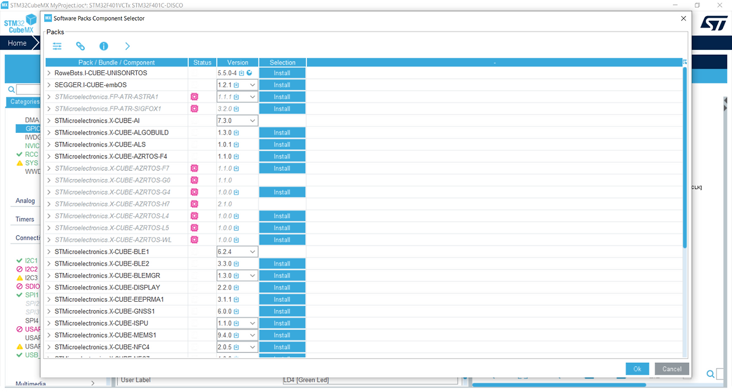Expand the RoweBots.I-CUBE-UNISONRTOS pack row
Screen dimensions: 732x392
point(49,73)
